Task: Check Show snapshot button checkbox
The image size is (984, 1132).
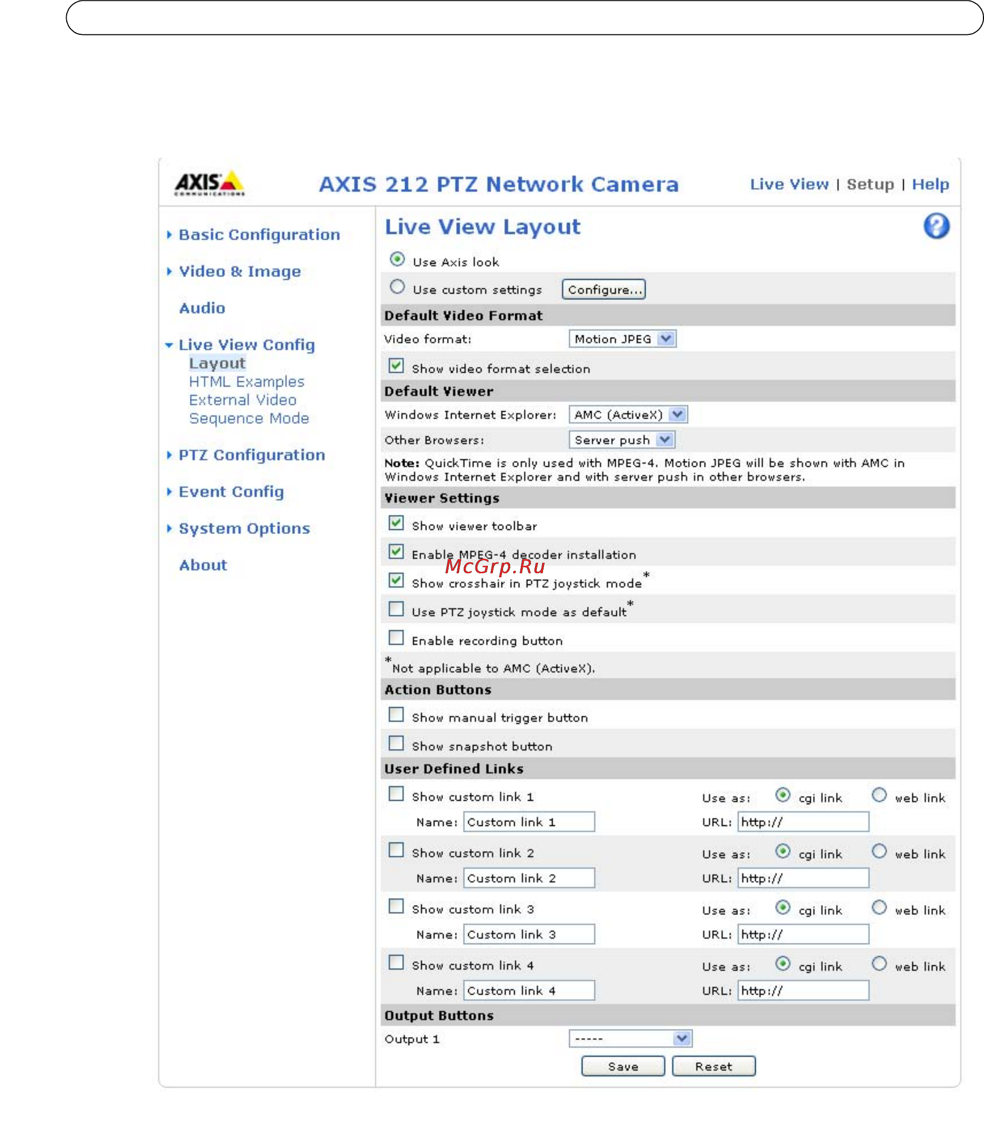Action: pyautogui.click(x=396, y=744)
